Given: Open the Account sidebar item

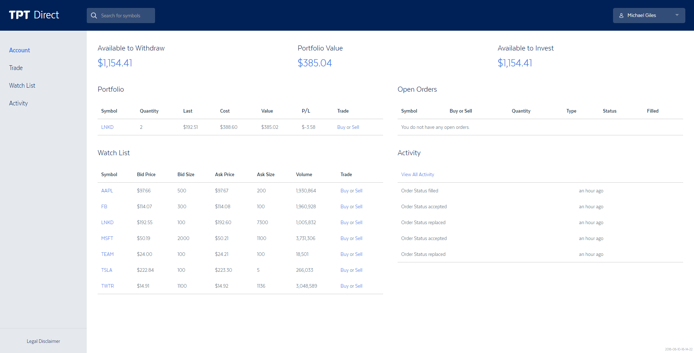Looking at the screenshot, I should click(x=20, y=50).
